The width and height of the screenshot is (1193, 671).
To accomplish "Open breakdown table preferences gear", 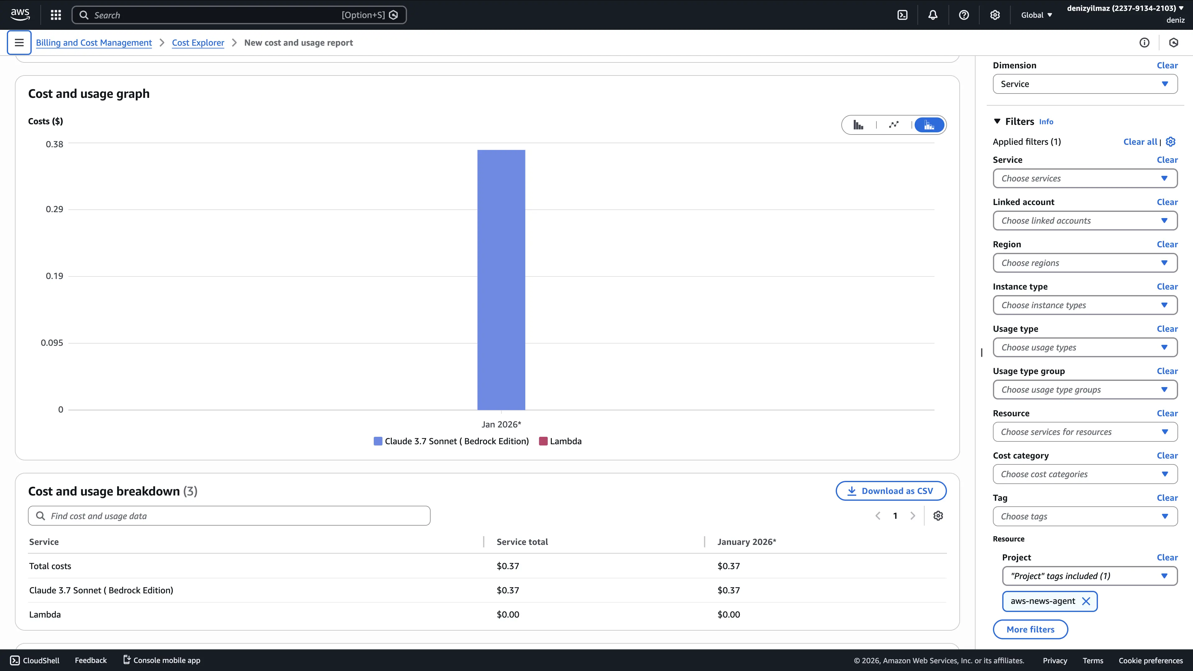I will pyautogui.click(x=938, y=515).
